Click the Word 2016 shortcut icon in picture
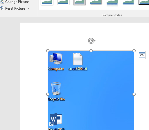149x130 pixels. pyautogui.click(x=56, y=119)
